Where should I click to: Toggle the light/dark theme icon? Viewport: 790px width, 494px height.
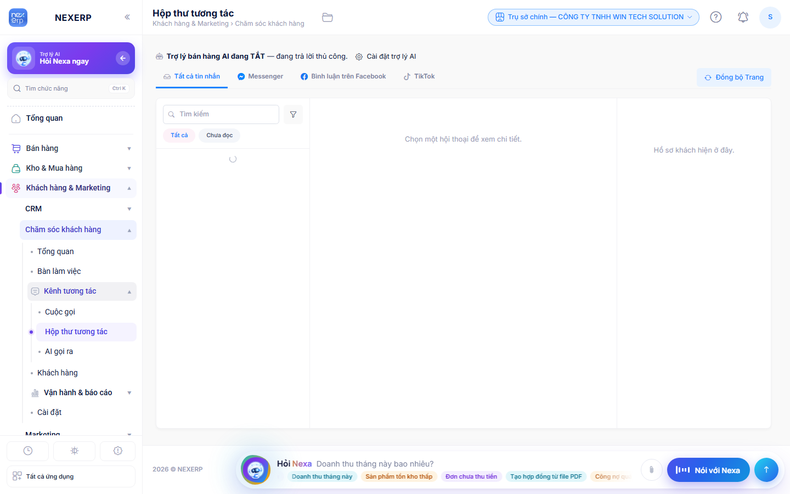(75, 451)
